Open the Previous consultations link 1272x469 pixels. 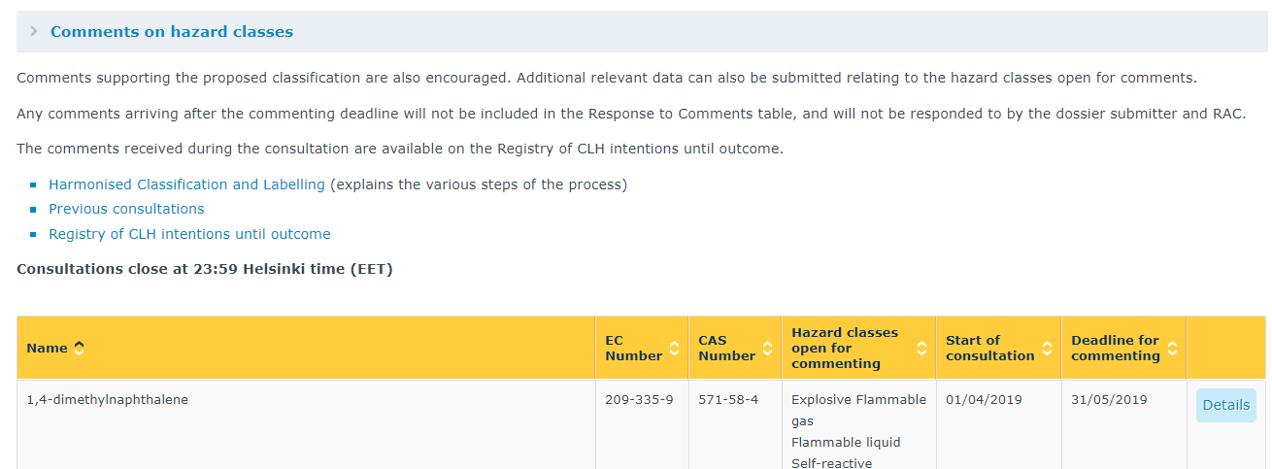(126, 209)
